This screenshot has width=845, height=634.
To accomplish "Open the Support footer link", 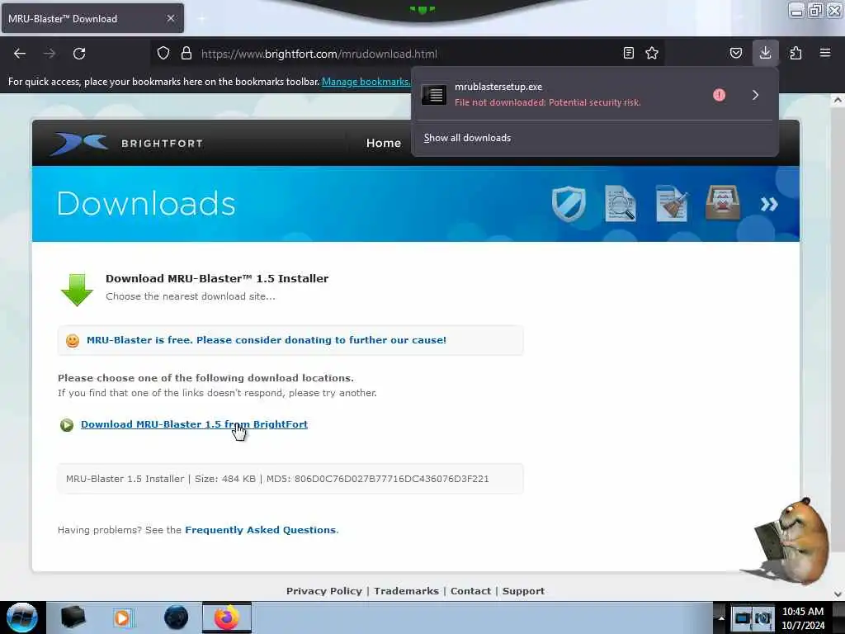I will (x=523, y=591).
